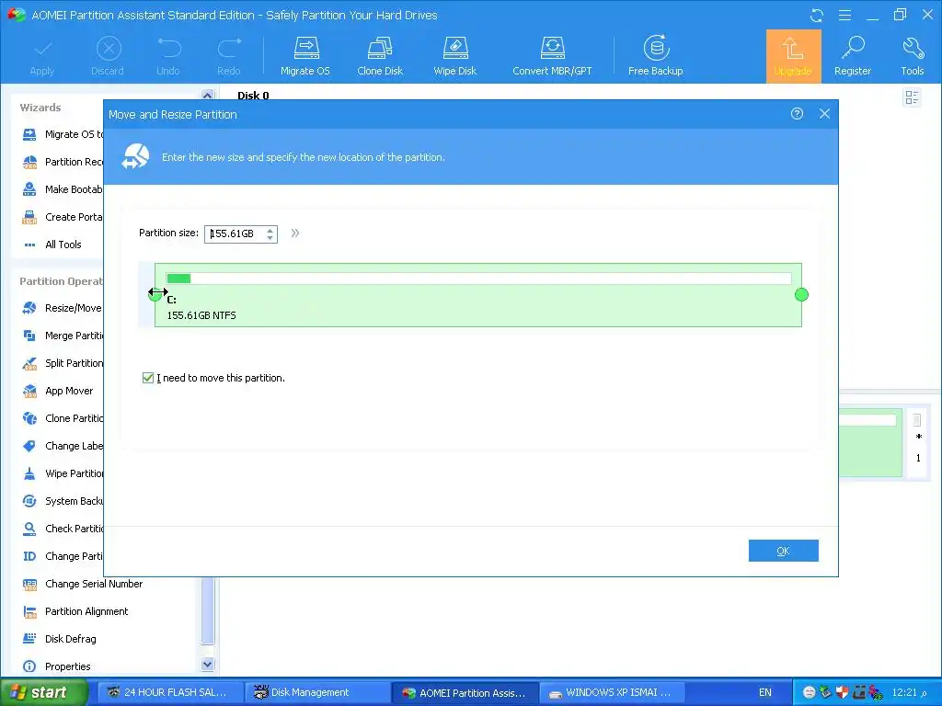942x706 pixels.
Task: Open System Backup operation
Action: click(x=63, y=502)
